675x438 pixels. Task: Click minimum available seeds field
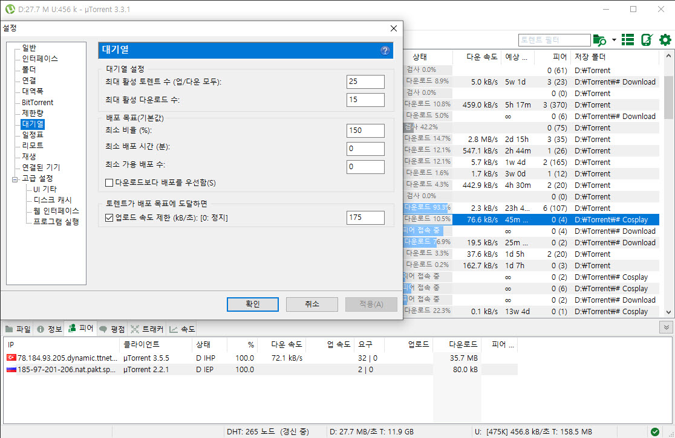coord(365,167)
